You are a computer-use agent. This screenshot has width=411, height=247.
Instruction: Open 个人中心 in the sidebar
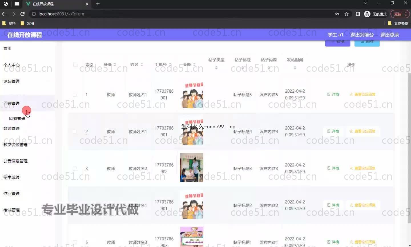point(11,65)
